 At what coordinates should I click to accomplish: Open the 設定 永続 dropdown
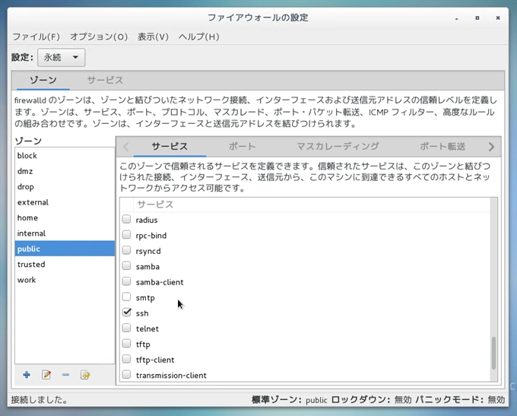coord(62,57)
